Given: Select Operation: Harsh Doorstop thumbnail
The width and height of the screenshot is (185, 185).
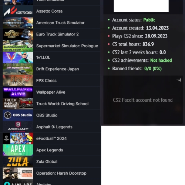Looking at the screenshot, I should (18, 173).
